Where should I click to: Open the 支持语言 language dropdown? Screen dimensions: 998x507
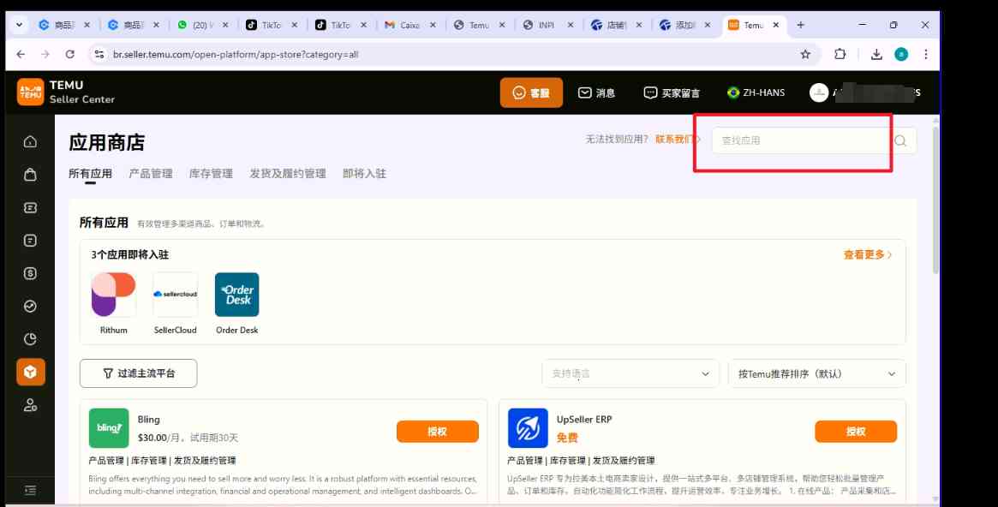[631, 373]
